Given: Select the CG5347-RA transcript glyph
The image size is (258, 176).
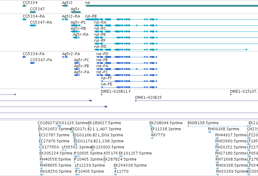Looking at the screenshot, I should click(33, 25).
